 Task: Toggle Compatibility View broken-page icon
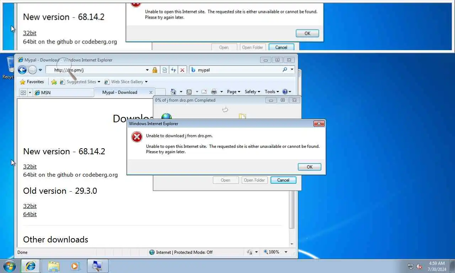pyautogui.click(x=165, y=70)
